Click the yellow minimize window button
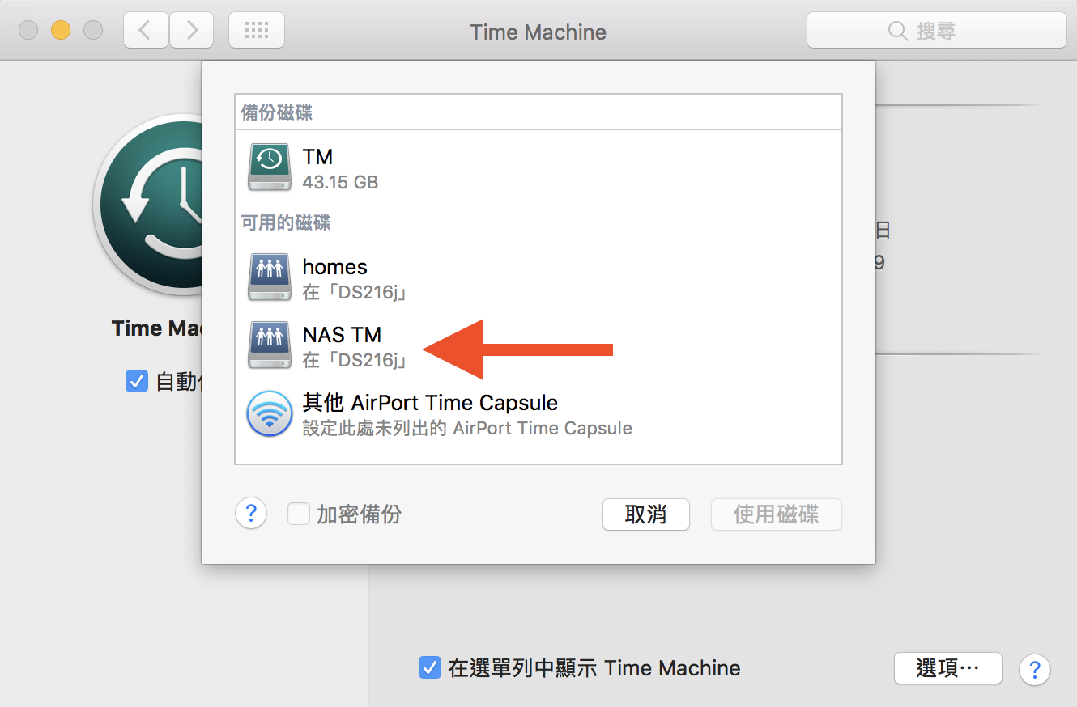 pyautogui.click(x=61, y=31)
